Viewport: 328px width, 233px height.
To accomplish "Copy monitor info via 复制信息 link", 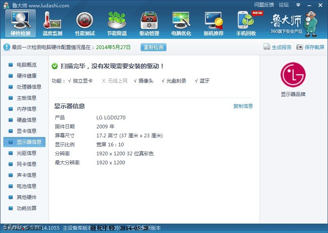I will pyautogui.click(x=243, y=106).
